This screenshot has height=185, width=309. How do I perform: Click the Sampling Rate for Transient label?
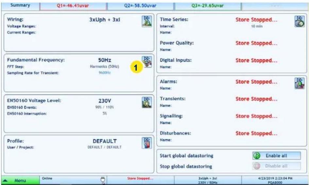point(33,73)
